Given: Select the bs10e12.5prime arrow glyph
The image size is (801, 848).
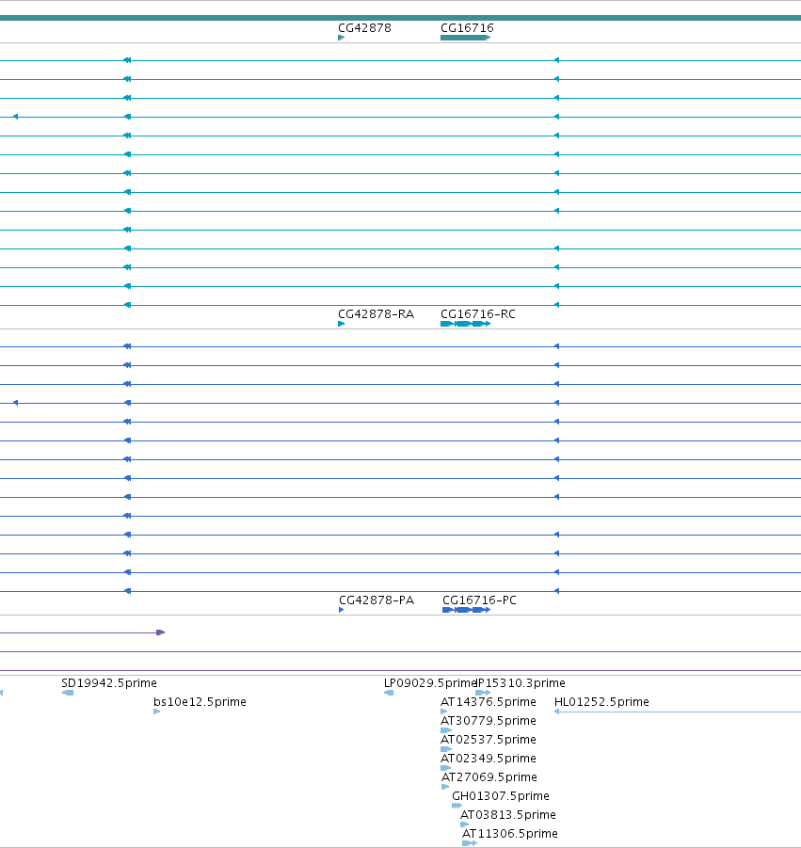Looking at the screenshot, I should point(157,712).
